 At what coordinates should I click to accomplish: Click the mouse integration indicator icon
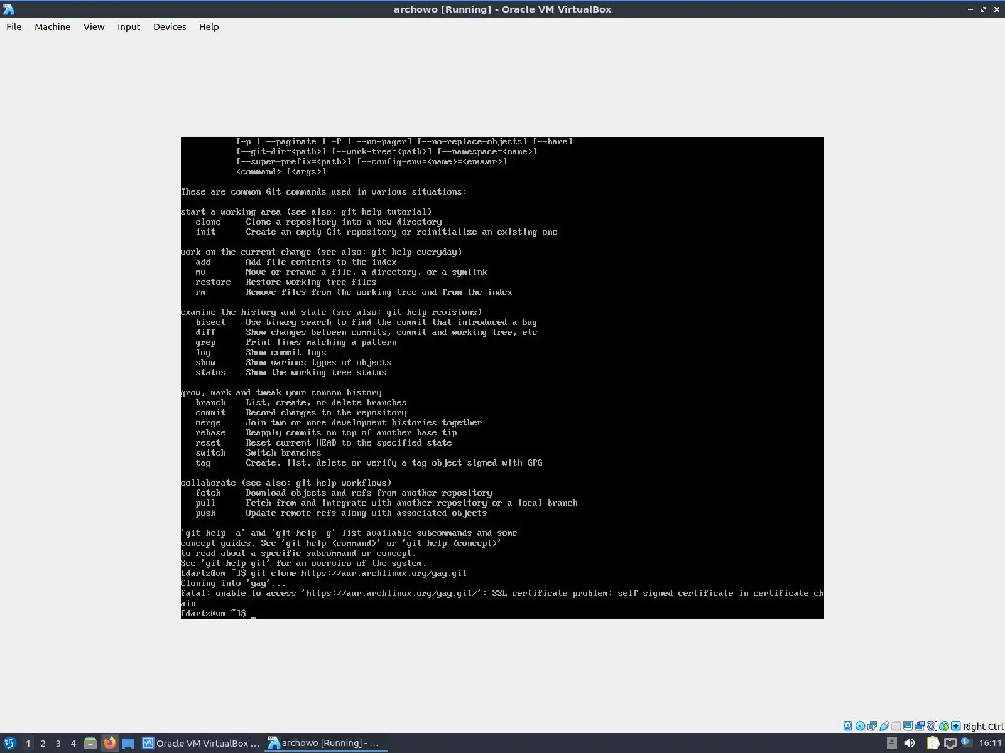pos(944,726)
